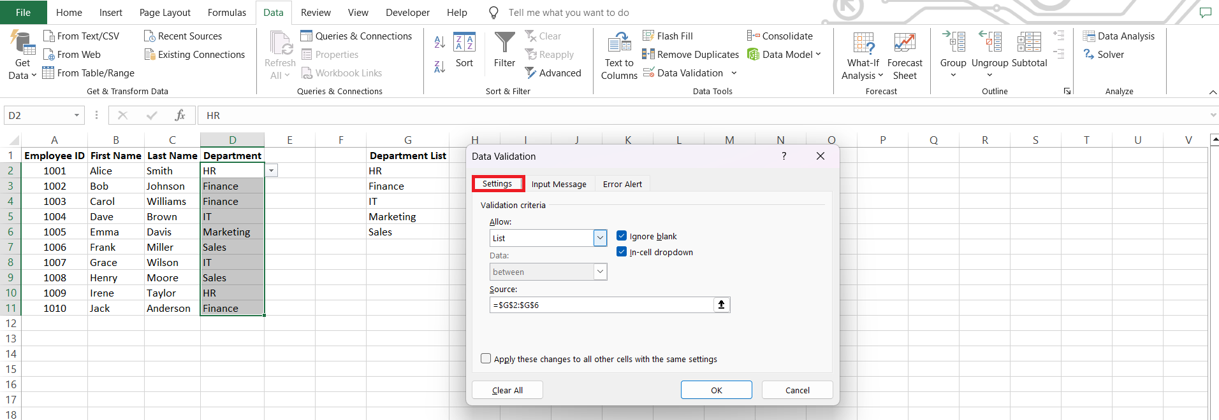Import data From Text/CSV
The height and width of the screenshot is (420, 1219).
(81, 36)
